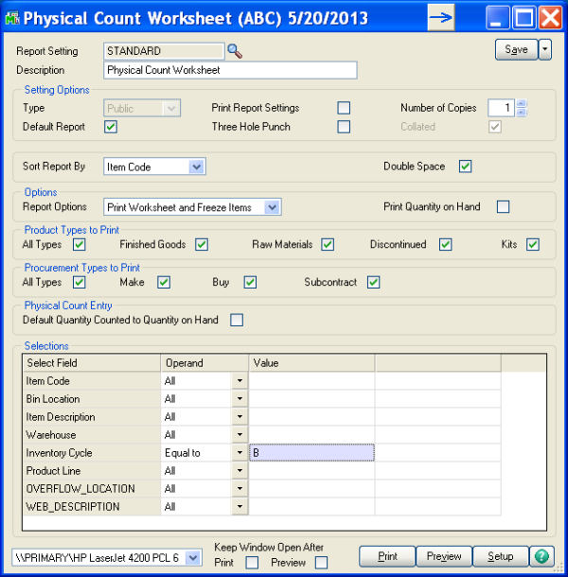Toggle the Default Report checkbox
This screenshot has width=568, height=577.
[111, 127]
